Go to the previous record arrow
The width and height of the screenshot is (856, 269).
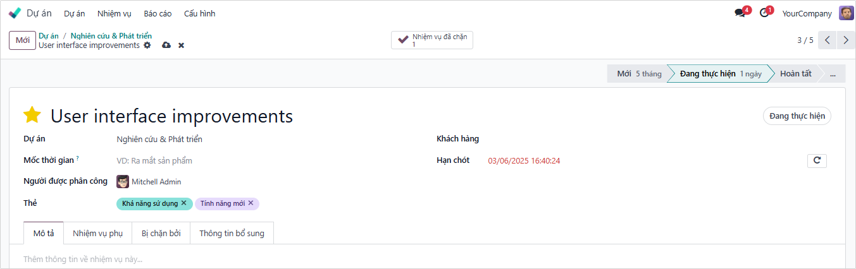pos(827,40)
